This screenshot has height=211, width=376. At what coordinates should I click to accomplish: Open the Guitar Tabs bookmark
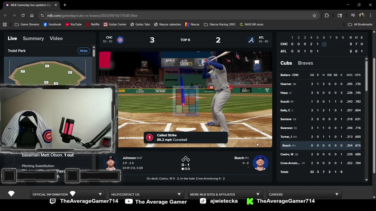click(x=140, y=24)
